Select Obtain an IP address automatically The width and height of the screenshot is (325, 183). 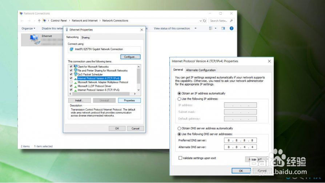[x=179, y=93]
